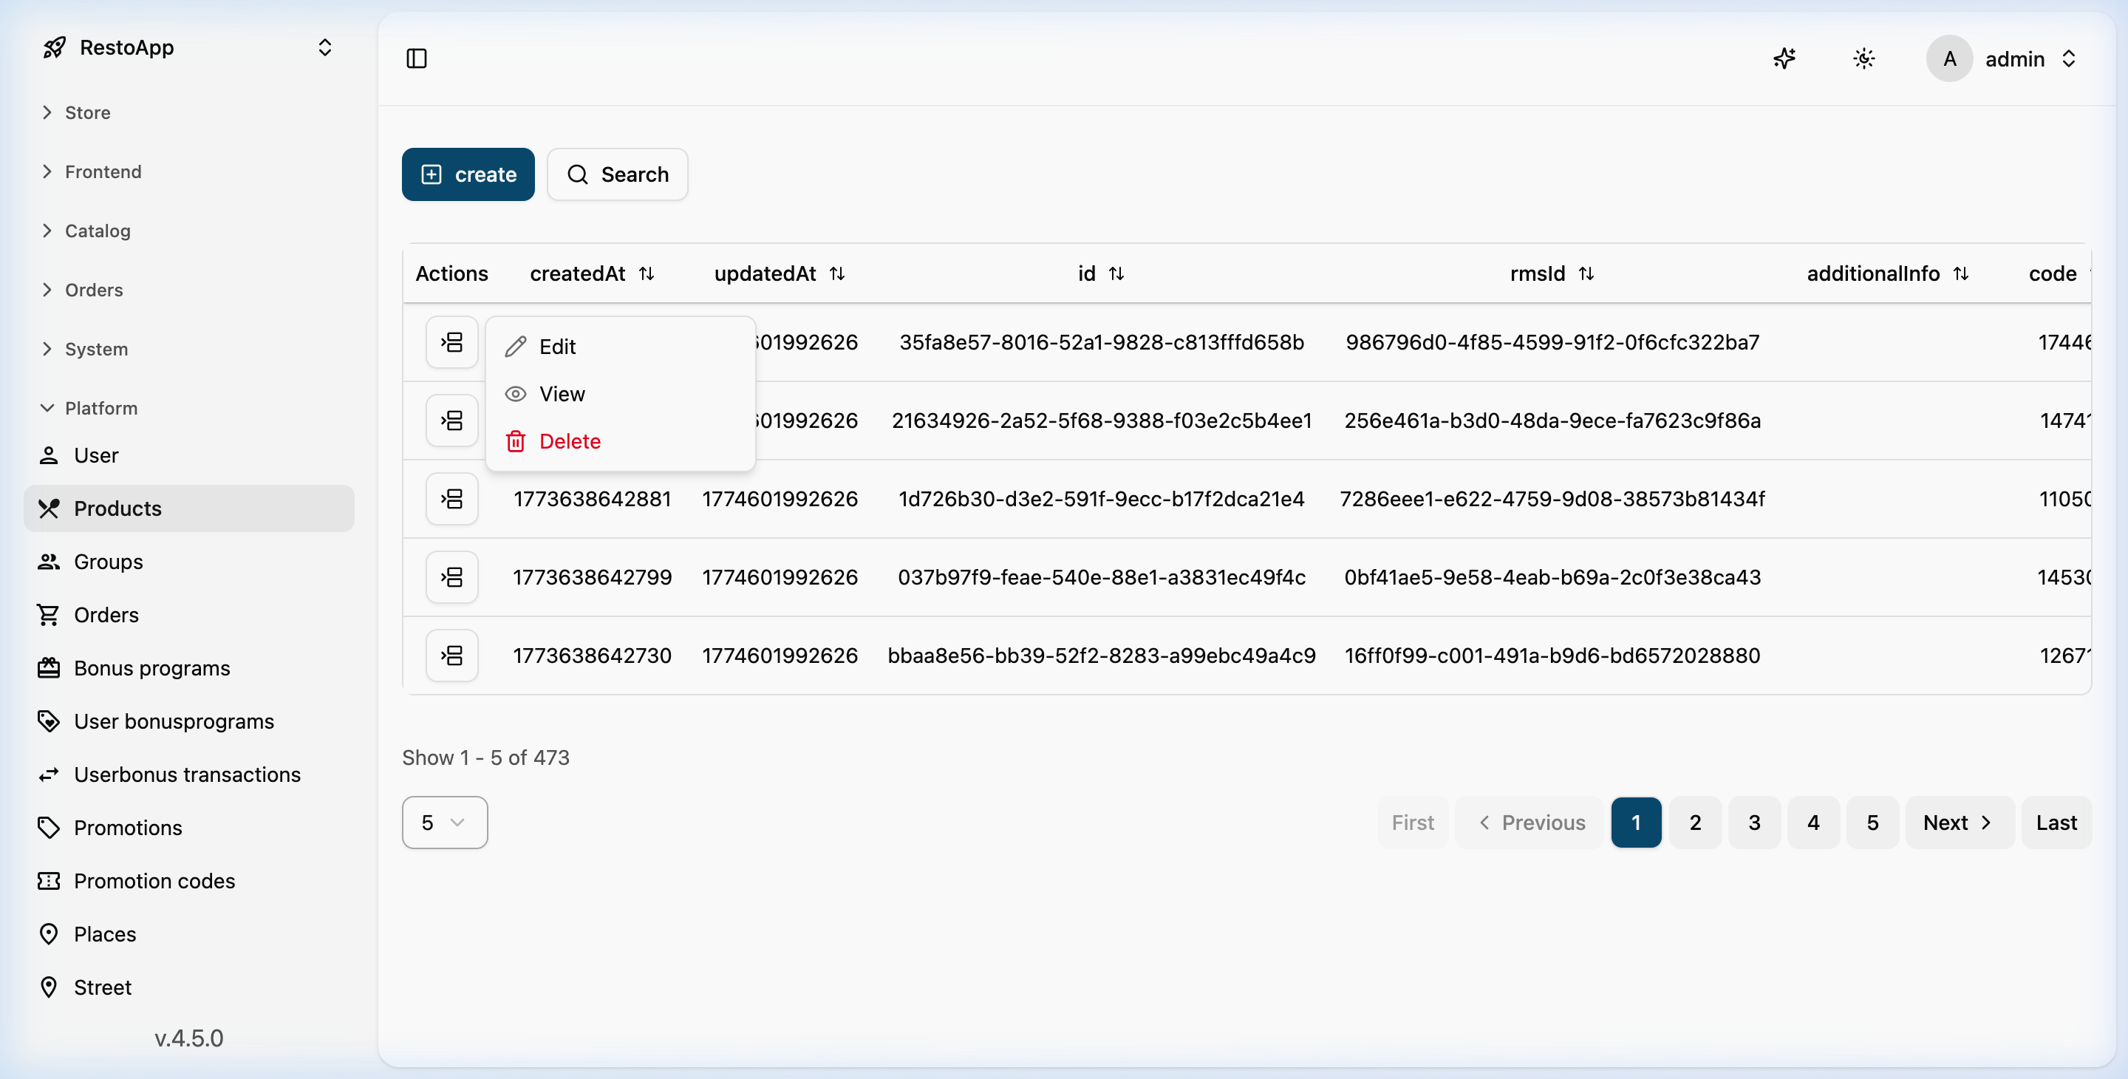2128x1079 pixels.
Task: Open the rows-per-page dropdown showing 5
Action: click(444, 822)
